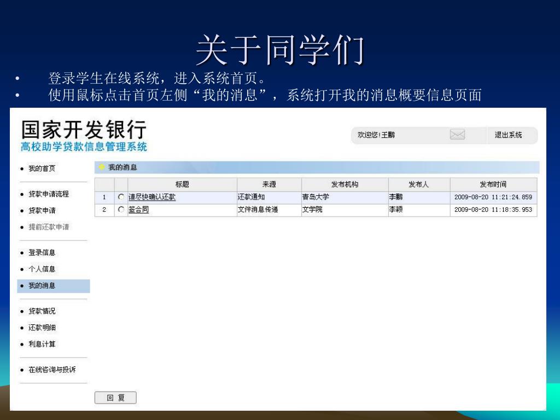
Task: View 还款明细 in sidebar
Action: coord(42,328)
